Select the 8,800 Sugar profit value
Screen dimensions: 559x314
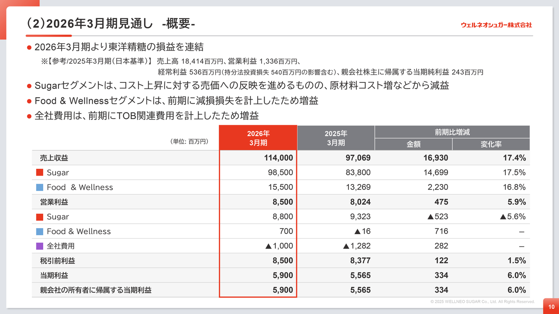[x=283, y=217]
